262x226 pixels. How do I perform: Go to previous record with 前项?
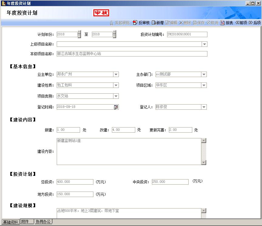tap(241, 23)
